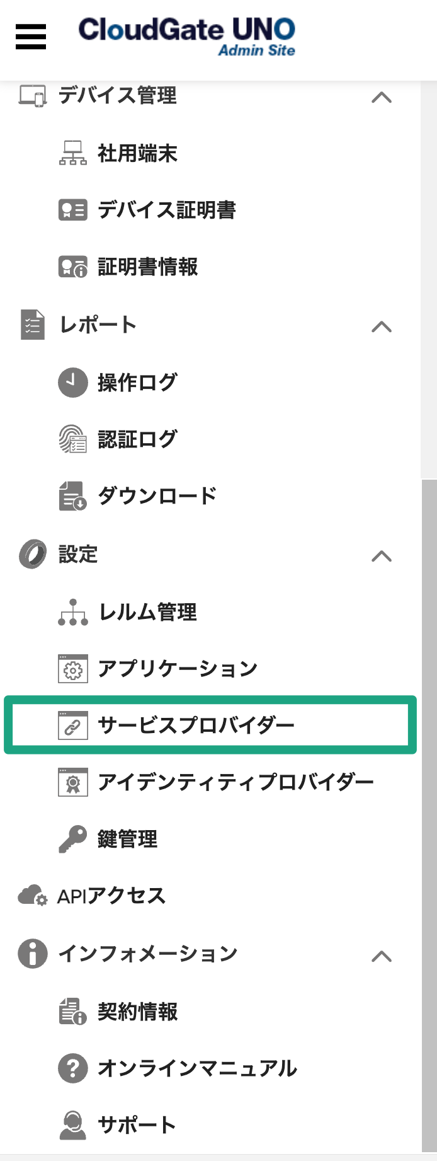
Task: Click the company devices network icon
Action: [x=73, y=153]
